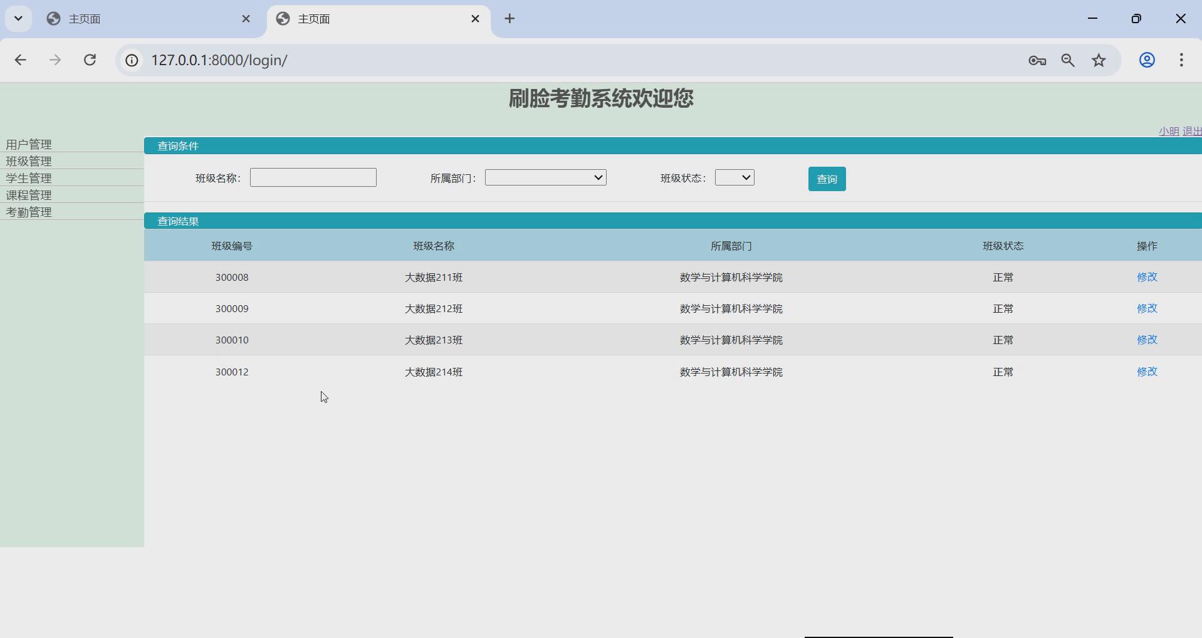Click the site information icon in address bar
1202x638 pixels.
pyautogui.click(x=131, y=60)
